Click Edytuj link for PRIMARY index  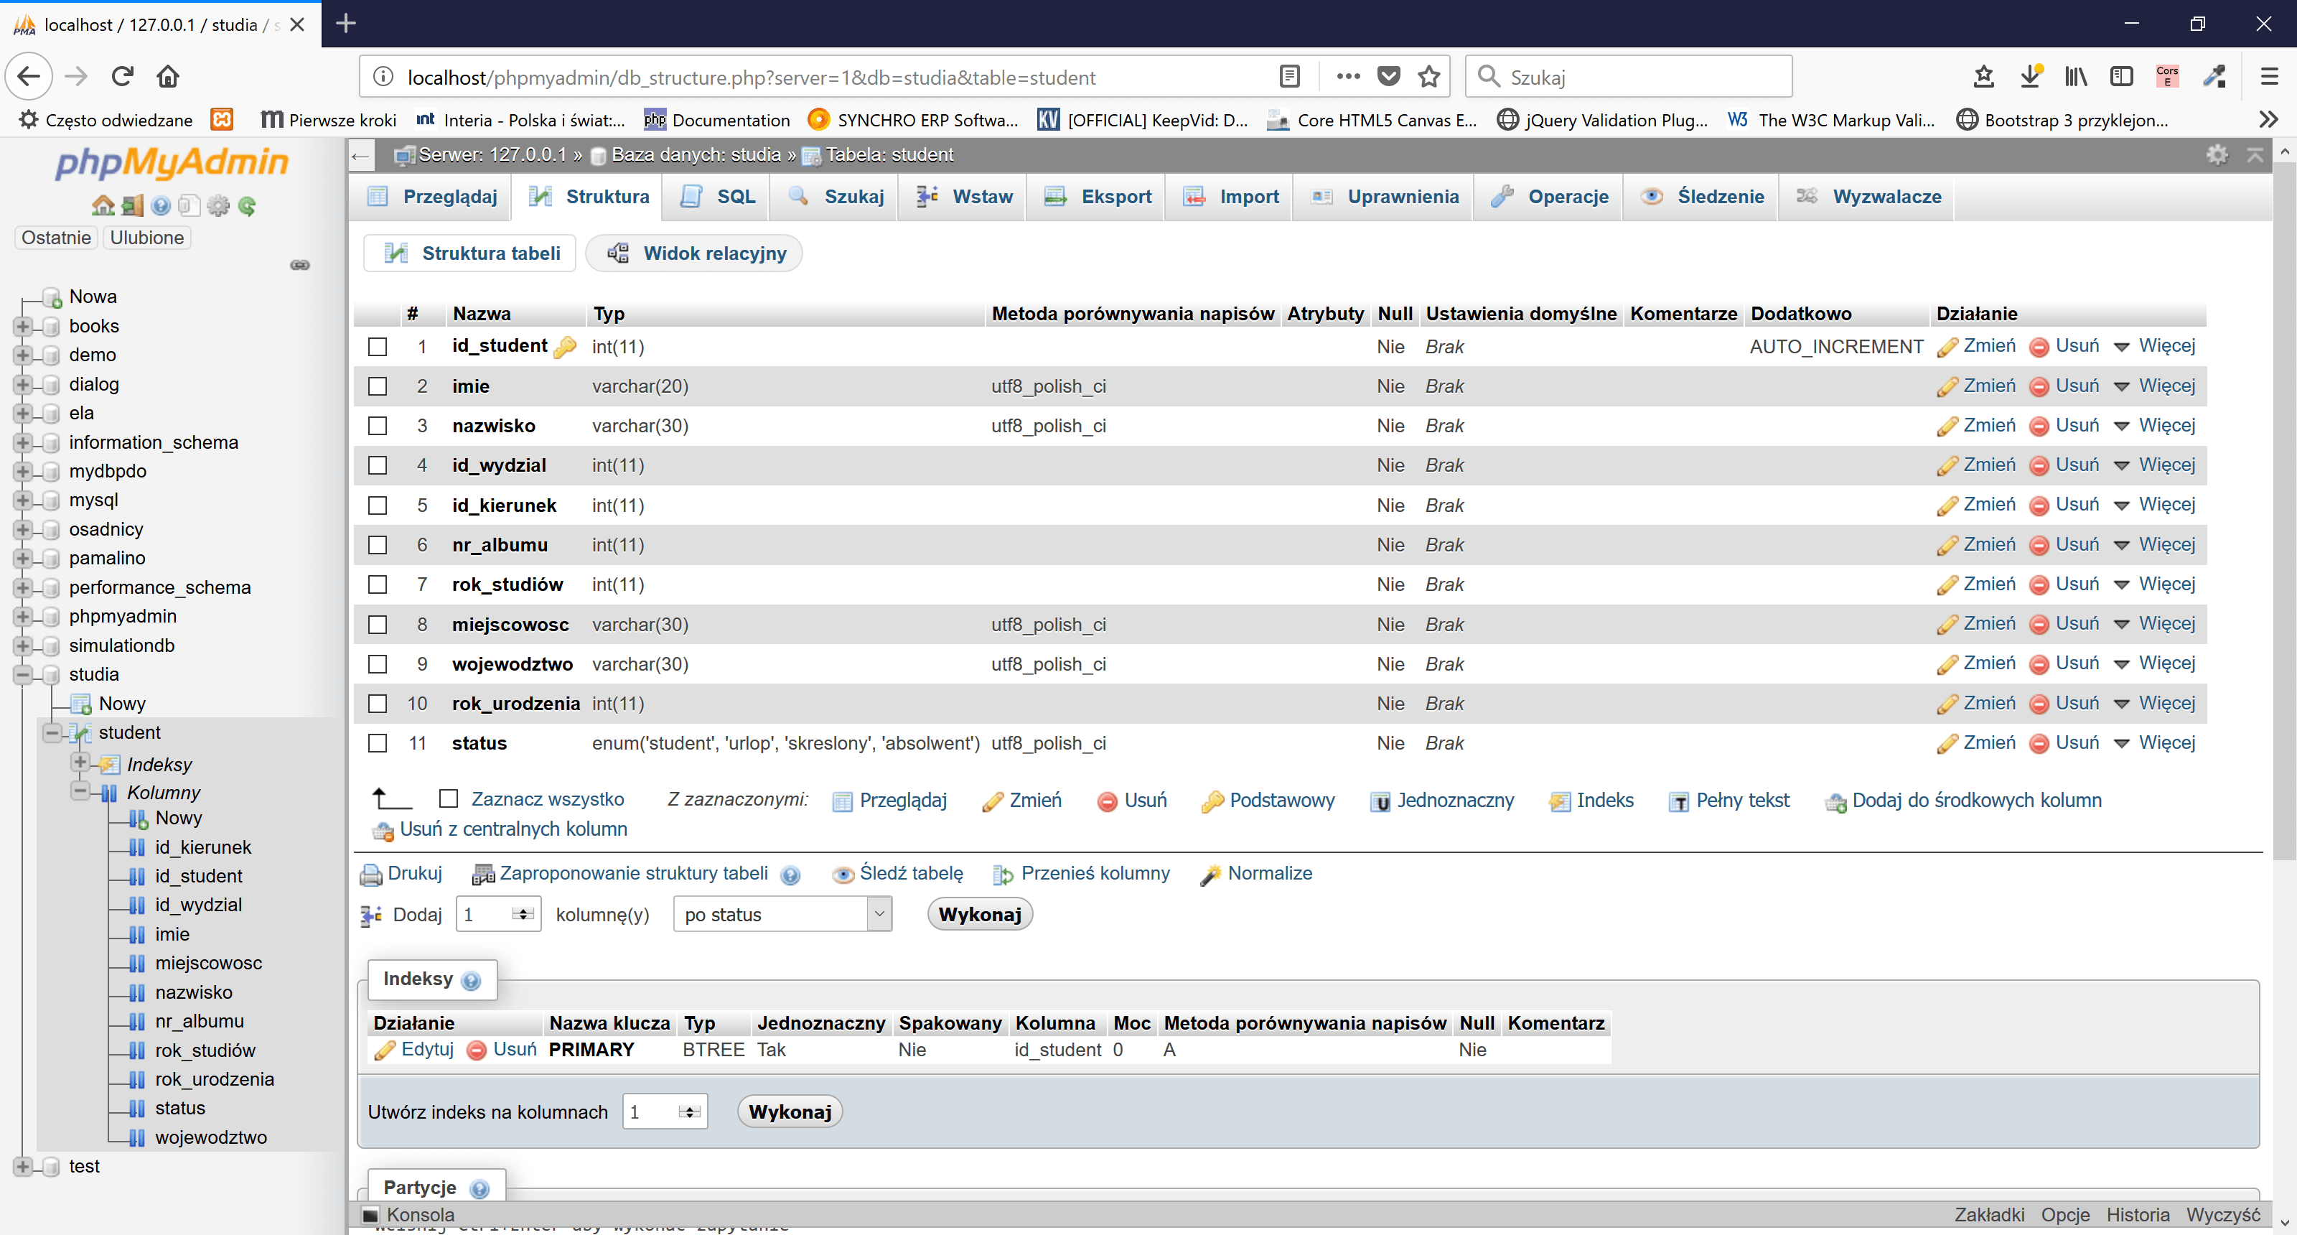[413, 1050]
